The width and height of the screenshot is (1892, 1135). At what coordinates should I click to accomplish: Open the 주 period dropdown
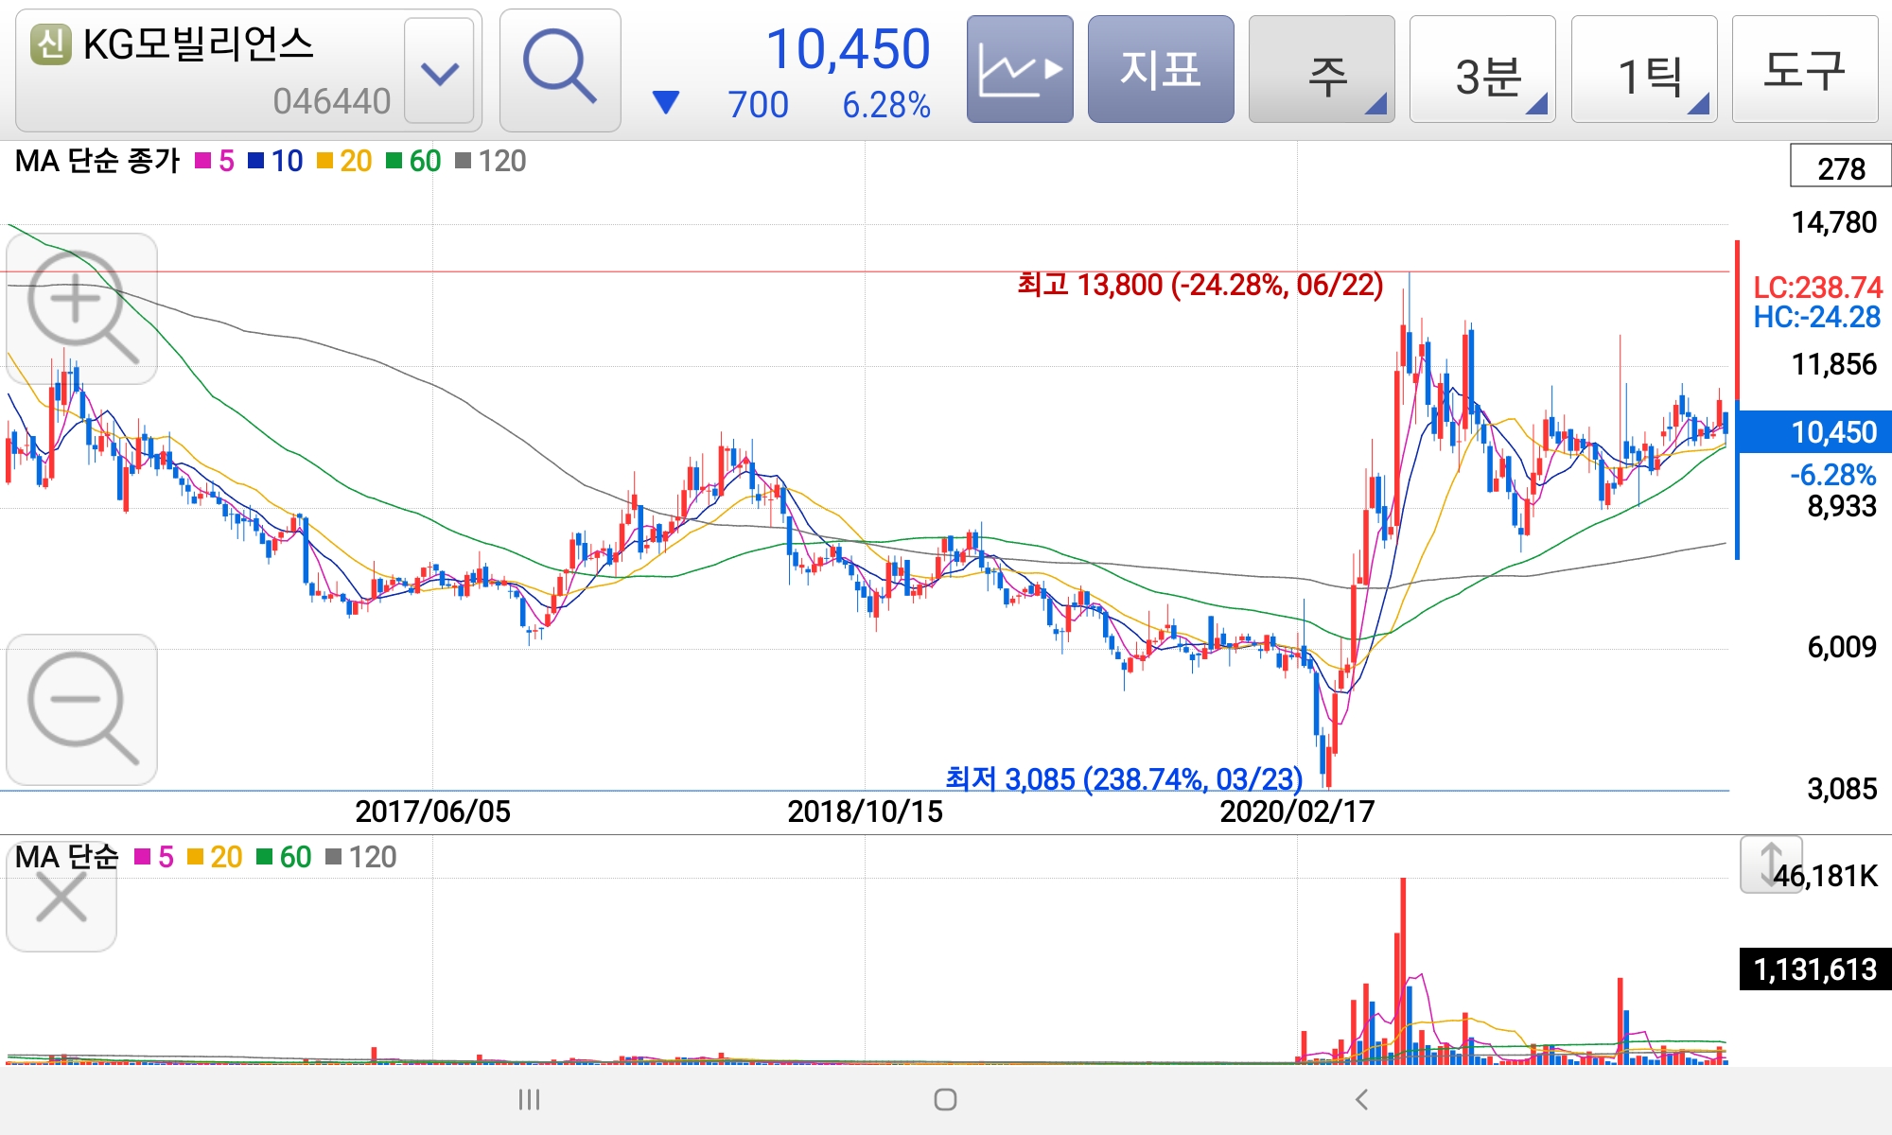(x=1322, y=69)
